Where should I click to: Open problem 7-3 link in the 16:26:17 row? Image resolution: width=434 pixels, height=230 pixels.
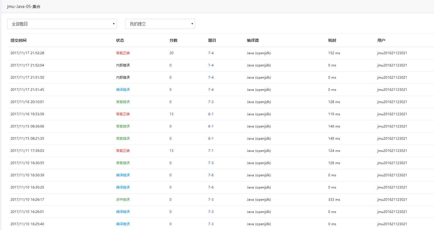211,200
